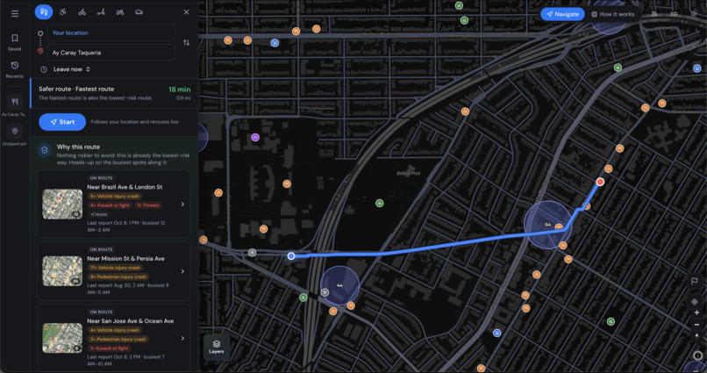This screenshot has width=707, height=373.
Task: Open Recents in sidebar
Action: pyautogui.click(x=14, y=69)
